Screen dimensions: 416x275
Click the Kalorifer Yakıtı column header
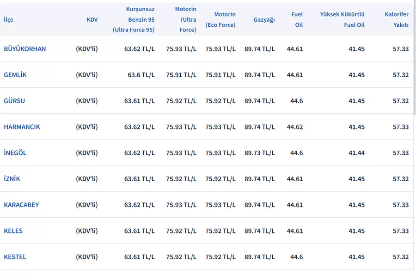397,19
